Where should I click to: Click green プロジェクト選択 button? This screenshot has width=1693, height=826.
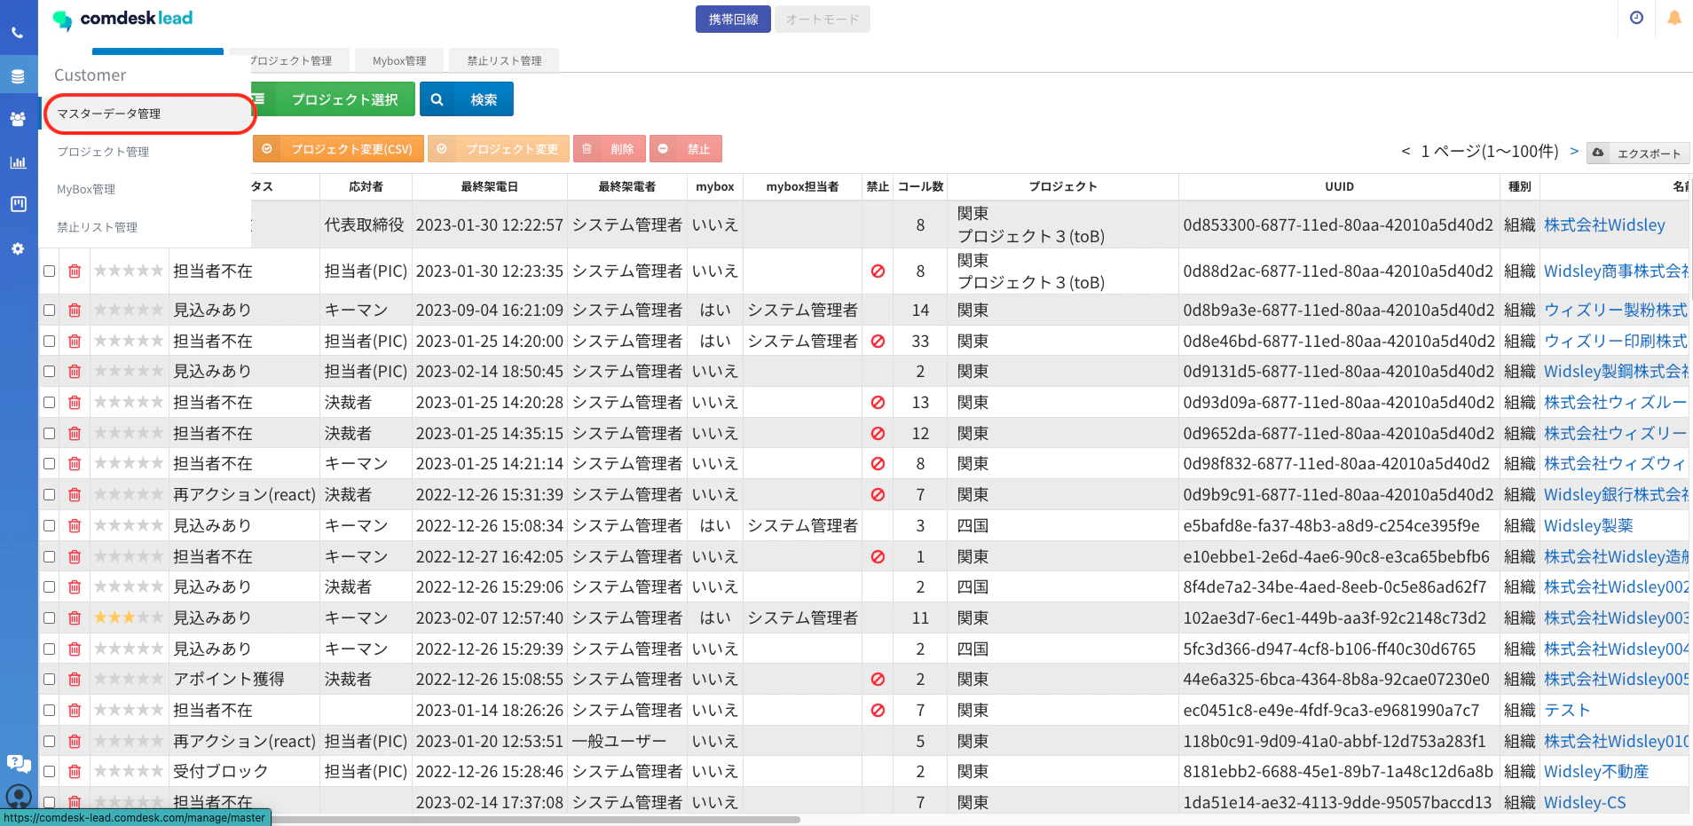pyautogui.click(x=334, y=99)
